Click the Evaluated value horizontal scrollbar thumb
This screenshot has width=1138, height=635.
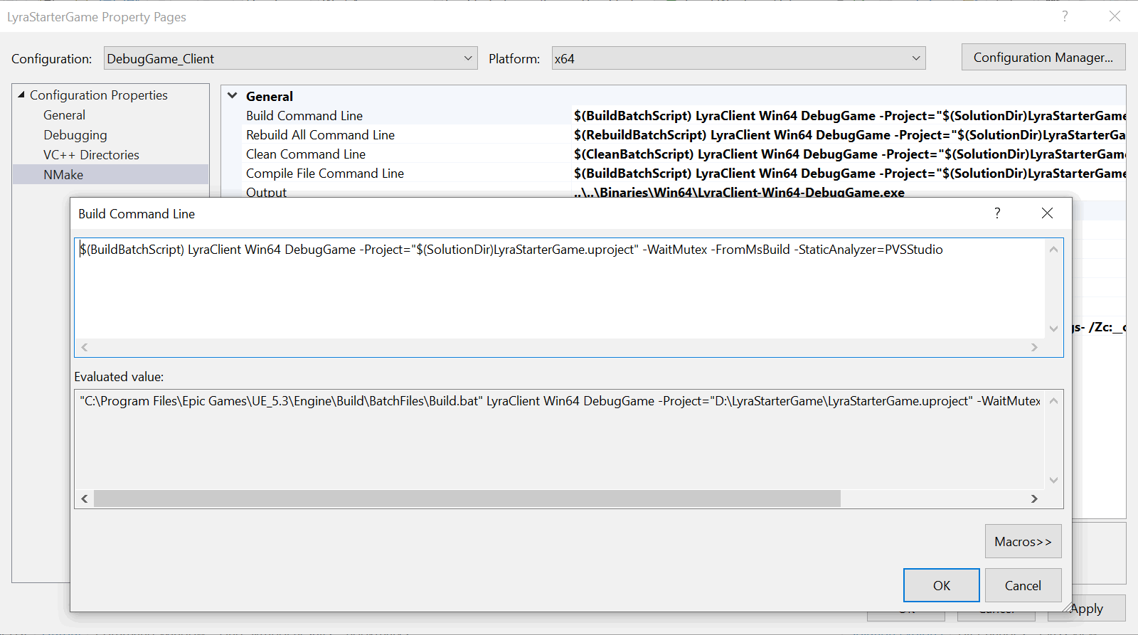point(467,498)
